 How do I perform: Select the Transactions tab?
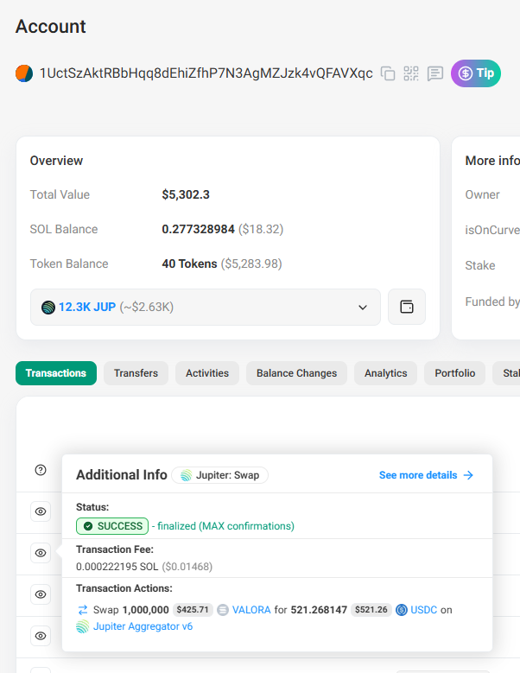56,373
